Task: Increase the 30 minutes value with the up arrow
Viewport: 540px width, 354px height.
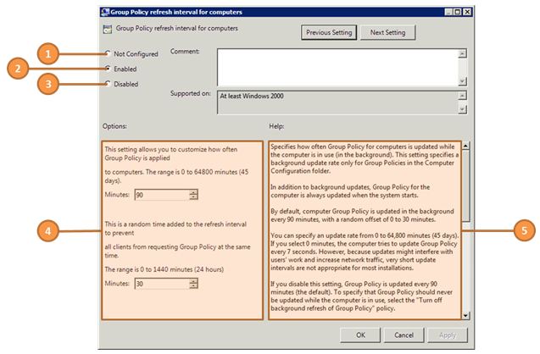Action: pyautogui.click(x=193, y=280)
